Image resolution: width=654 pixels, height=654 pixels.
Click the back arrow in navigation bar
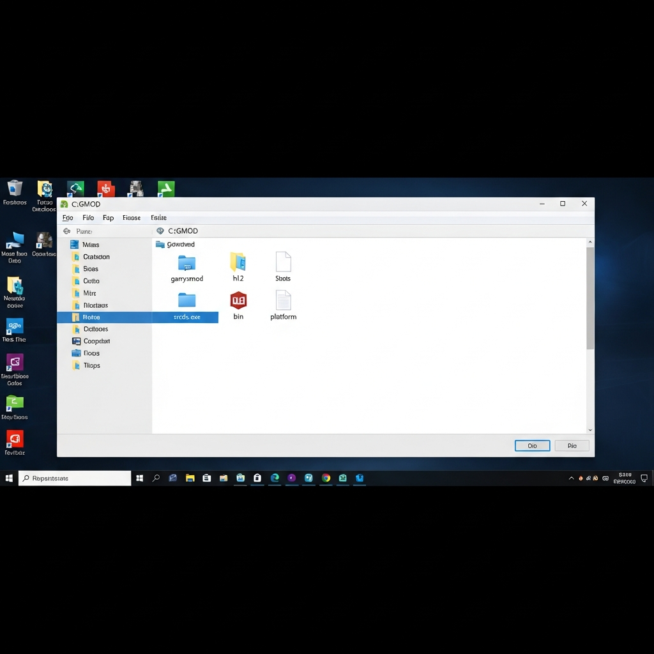click(66, 231)
